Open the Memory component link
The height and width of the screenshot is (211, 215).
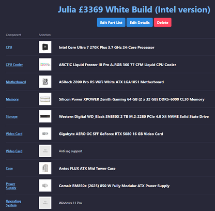click(12, 99)
